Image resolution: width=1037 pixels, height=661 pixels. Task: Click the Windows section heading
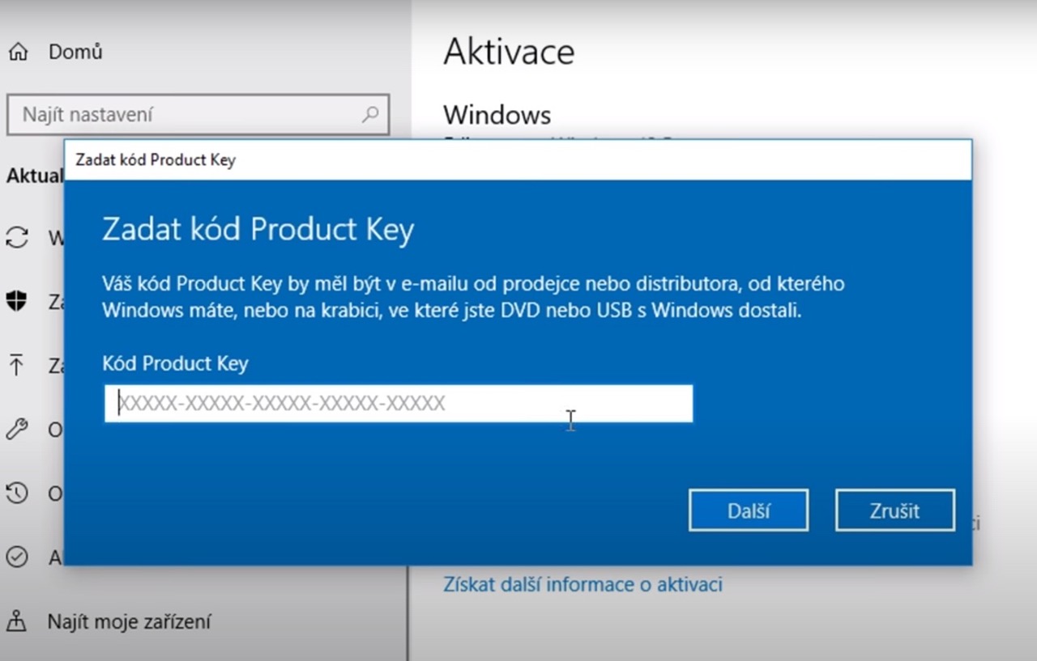point(497,115)
